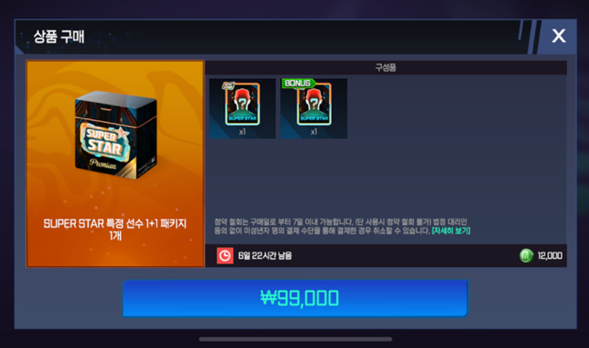Tap the home indicator bar at bottom
Image resolution: width=589 pixels, height=348 pixels.
pos(295,340)
